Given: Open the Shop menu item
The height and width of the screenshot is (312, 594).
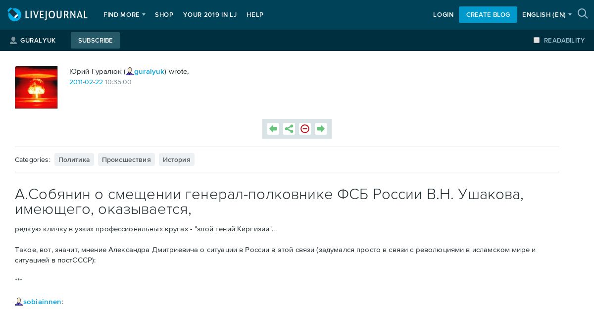Looking at the screenshot, I should [164, 15].
